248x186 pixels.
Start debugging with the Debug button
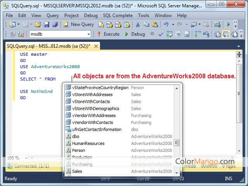[x=135, y=34]
